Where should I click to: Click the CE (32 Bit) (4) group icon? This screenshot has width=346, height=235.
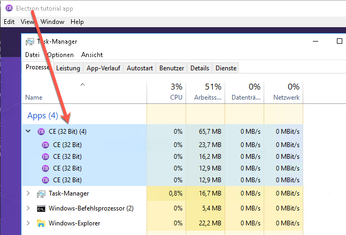coord(41,132)
